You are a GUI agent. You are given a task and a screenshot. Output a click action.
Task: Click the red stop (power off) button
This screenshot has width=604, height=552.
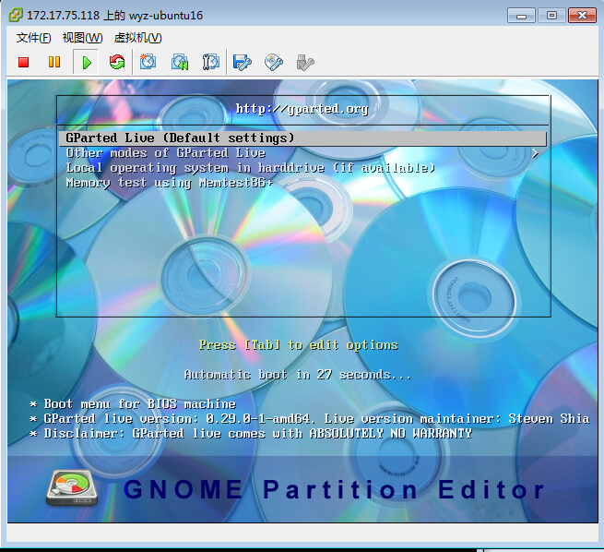[24, 62]
